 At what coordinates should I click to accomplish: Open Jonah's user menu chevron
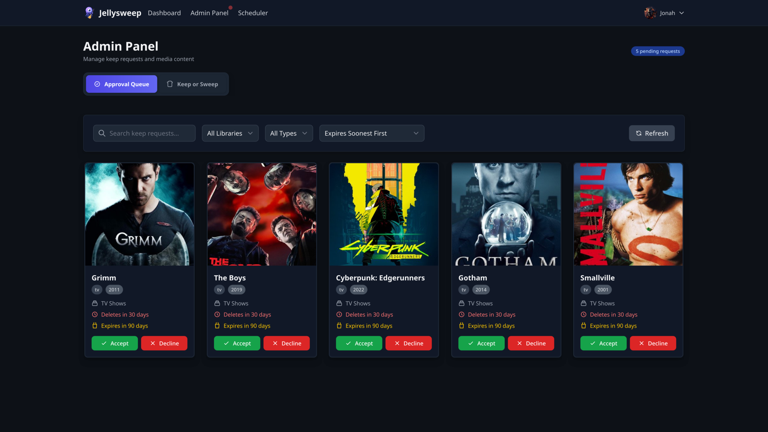click(682, 13)
